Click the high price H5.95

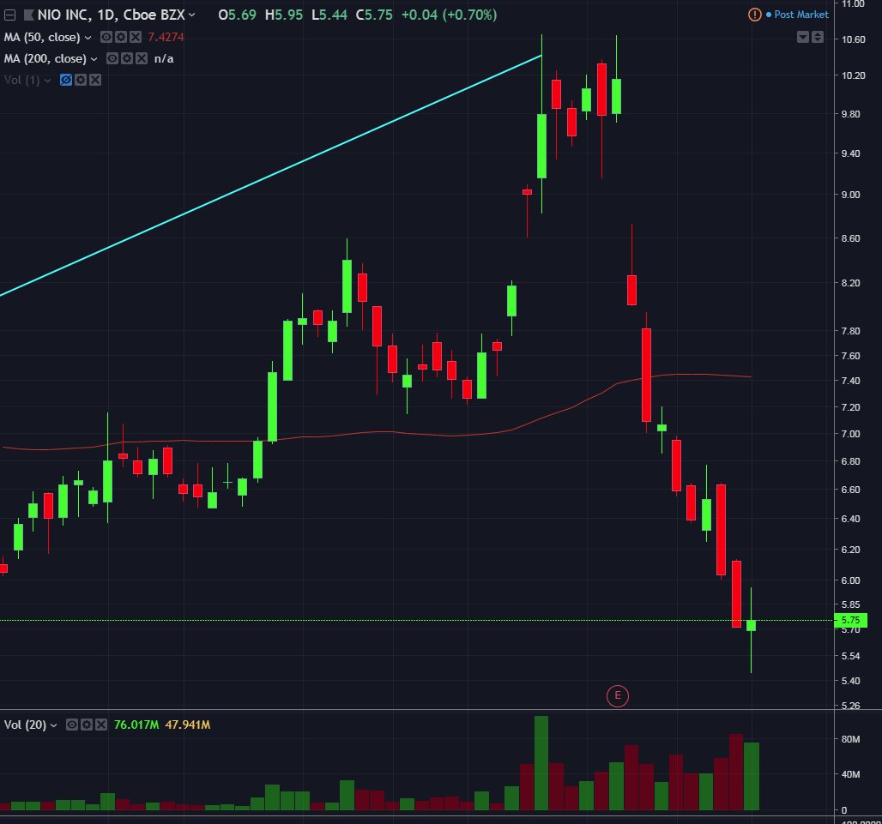[284, 15]
